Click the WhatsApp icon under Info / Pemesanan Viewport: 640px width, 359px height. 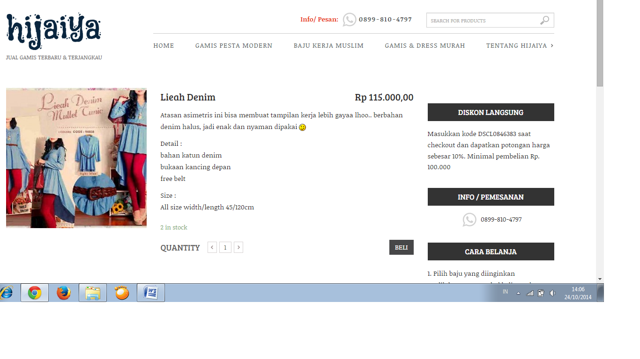469,220
